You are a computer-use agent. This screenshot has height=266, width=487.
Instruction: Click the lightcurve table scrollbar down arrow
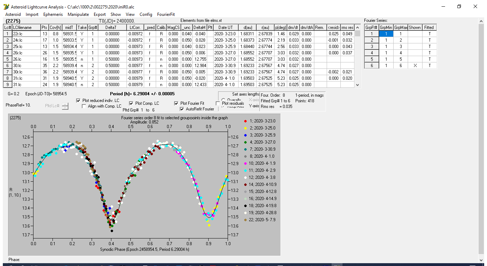(x=358, y=85)
